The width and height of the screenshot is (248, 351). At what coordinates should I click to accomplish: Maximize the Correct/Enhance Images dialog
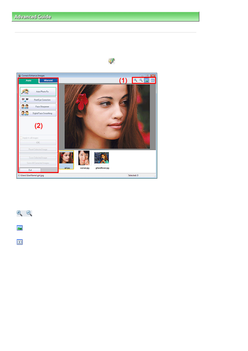click(x=147, y=76)
